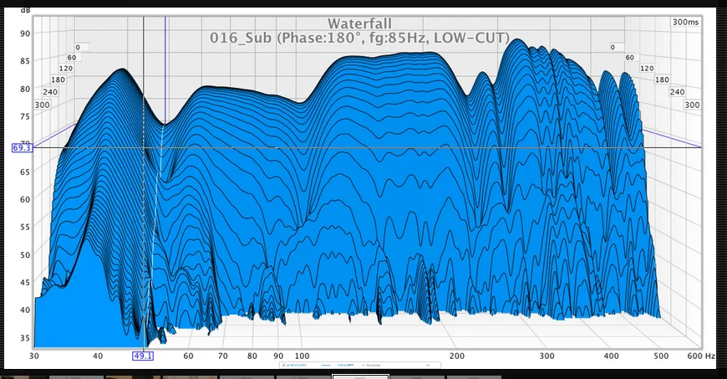The image size is (727, 379).
Task: Toggle the measurement trace checkbox in the legend
Action: point(283,365)
